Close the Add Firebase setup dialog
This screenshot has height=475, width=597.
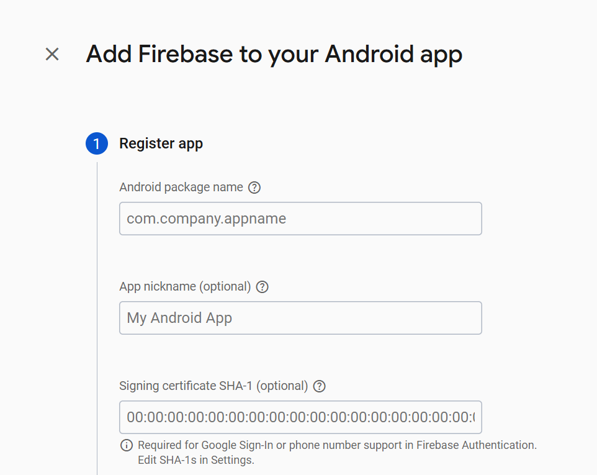tap(52, 54)
